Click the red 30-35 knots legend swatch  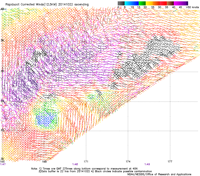click(163, 3)
